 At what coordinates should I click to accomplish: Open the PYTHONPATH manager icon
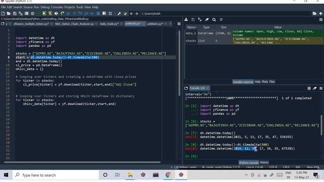[125, 14]
